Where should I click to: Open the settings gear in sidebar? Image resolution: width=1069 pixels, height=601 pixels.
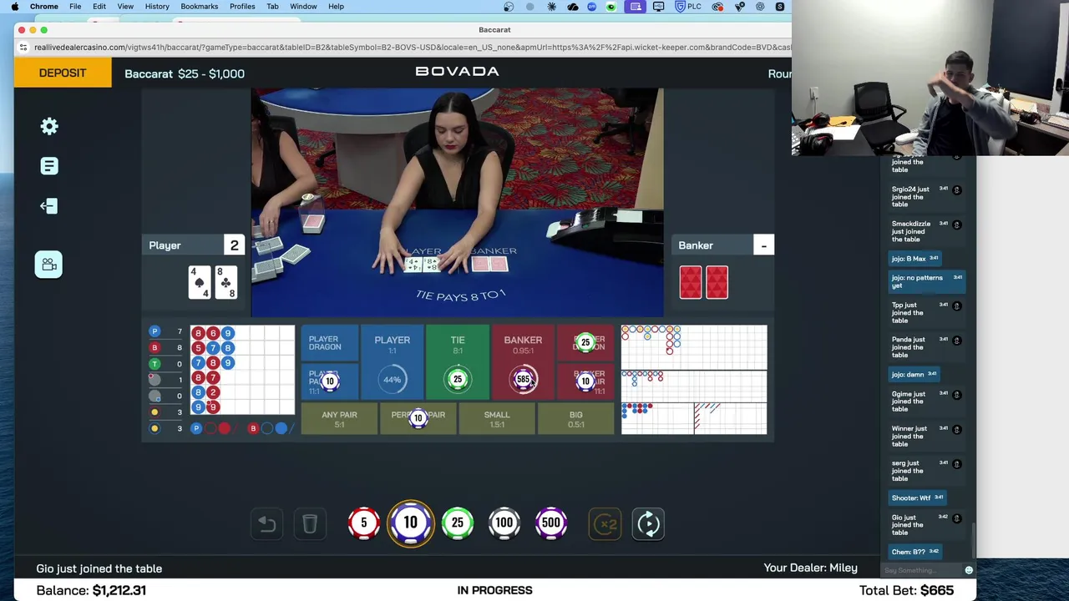pos(49,126)
